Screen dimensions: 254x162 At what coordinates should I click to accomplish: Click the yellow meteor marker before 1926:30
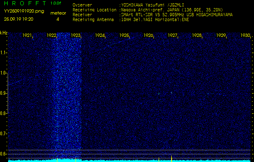[159, 160]
